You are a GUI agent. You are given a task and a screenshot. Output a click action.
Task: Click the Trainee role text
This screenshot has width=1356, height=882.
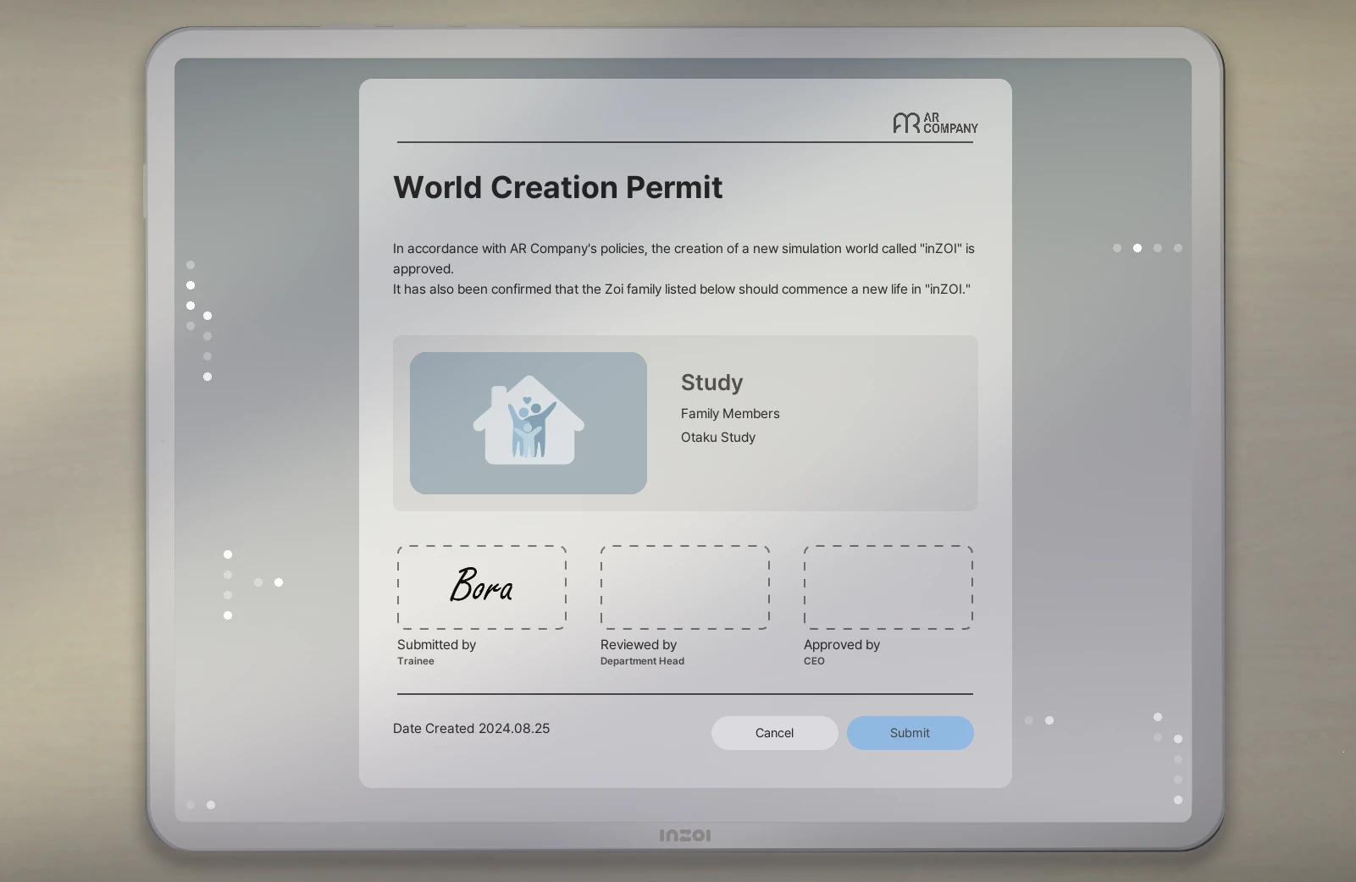(415, 661)
